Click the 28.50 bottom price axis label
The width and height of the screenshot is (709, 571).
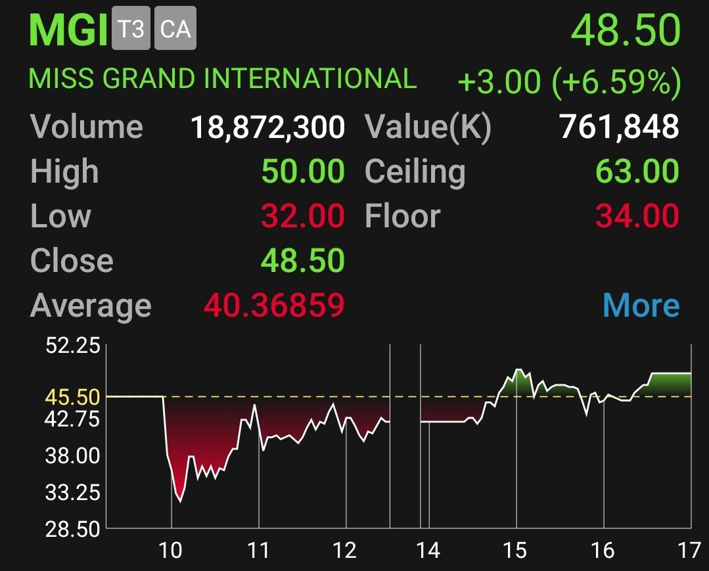click(72, 529)
